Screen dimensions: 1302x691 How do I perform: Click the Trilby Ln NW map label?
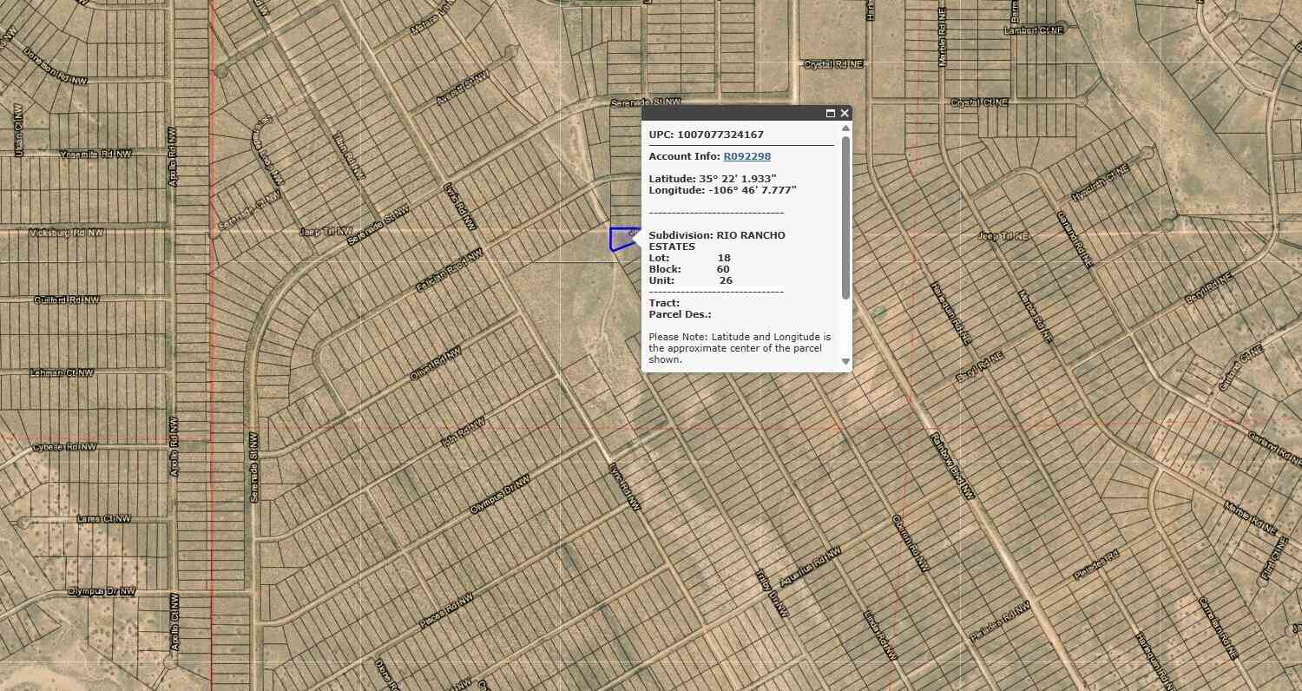(772, 593)
